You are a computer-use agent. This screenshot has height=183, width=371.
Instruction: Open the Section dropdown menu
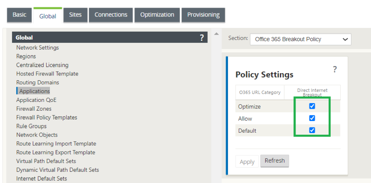tap(300, 39)
